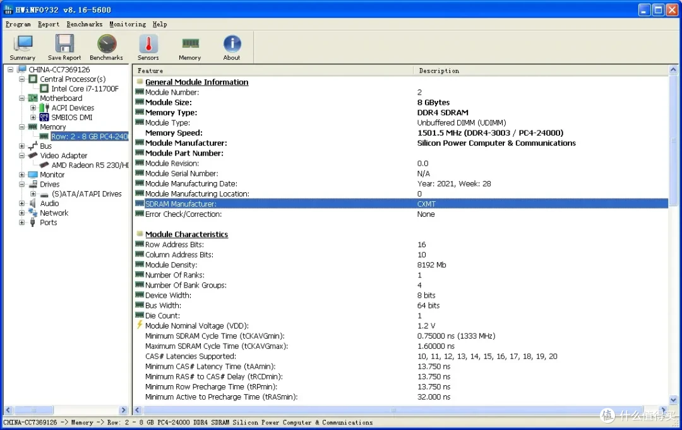Click the detail pane horizontal scroll-left arrow
682x430 pixels.
[x=138, y=410]
